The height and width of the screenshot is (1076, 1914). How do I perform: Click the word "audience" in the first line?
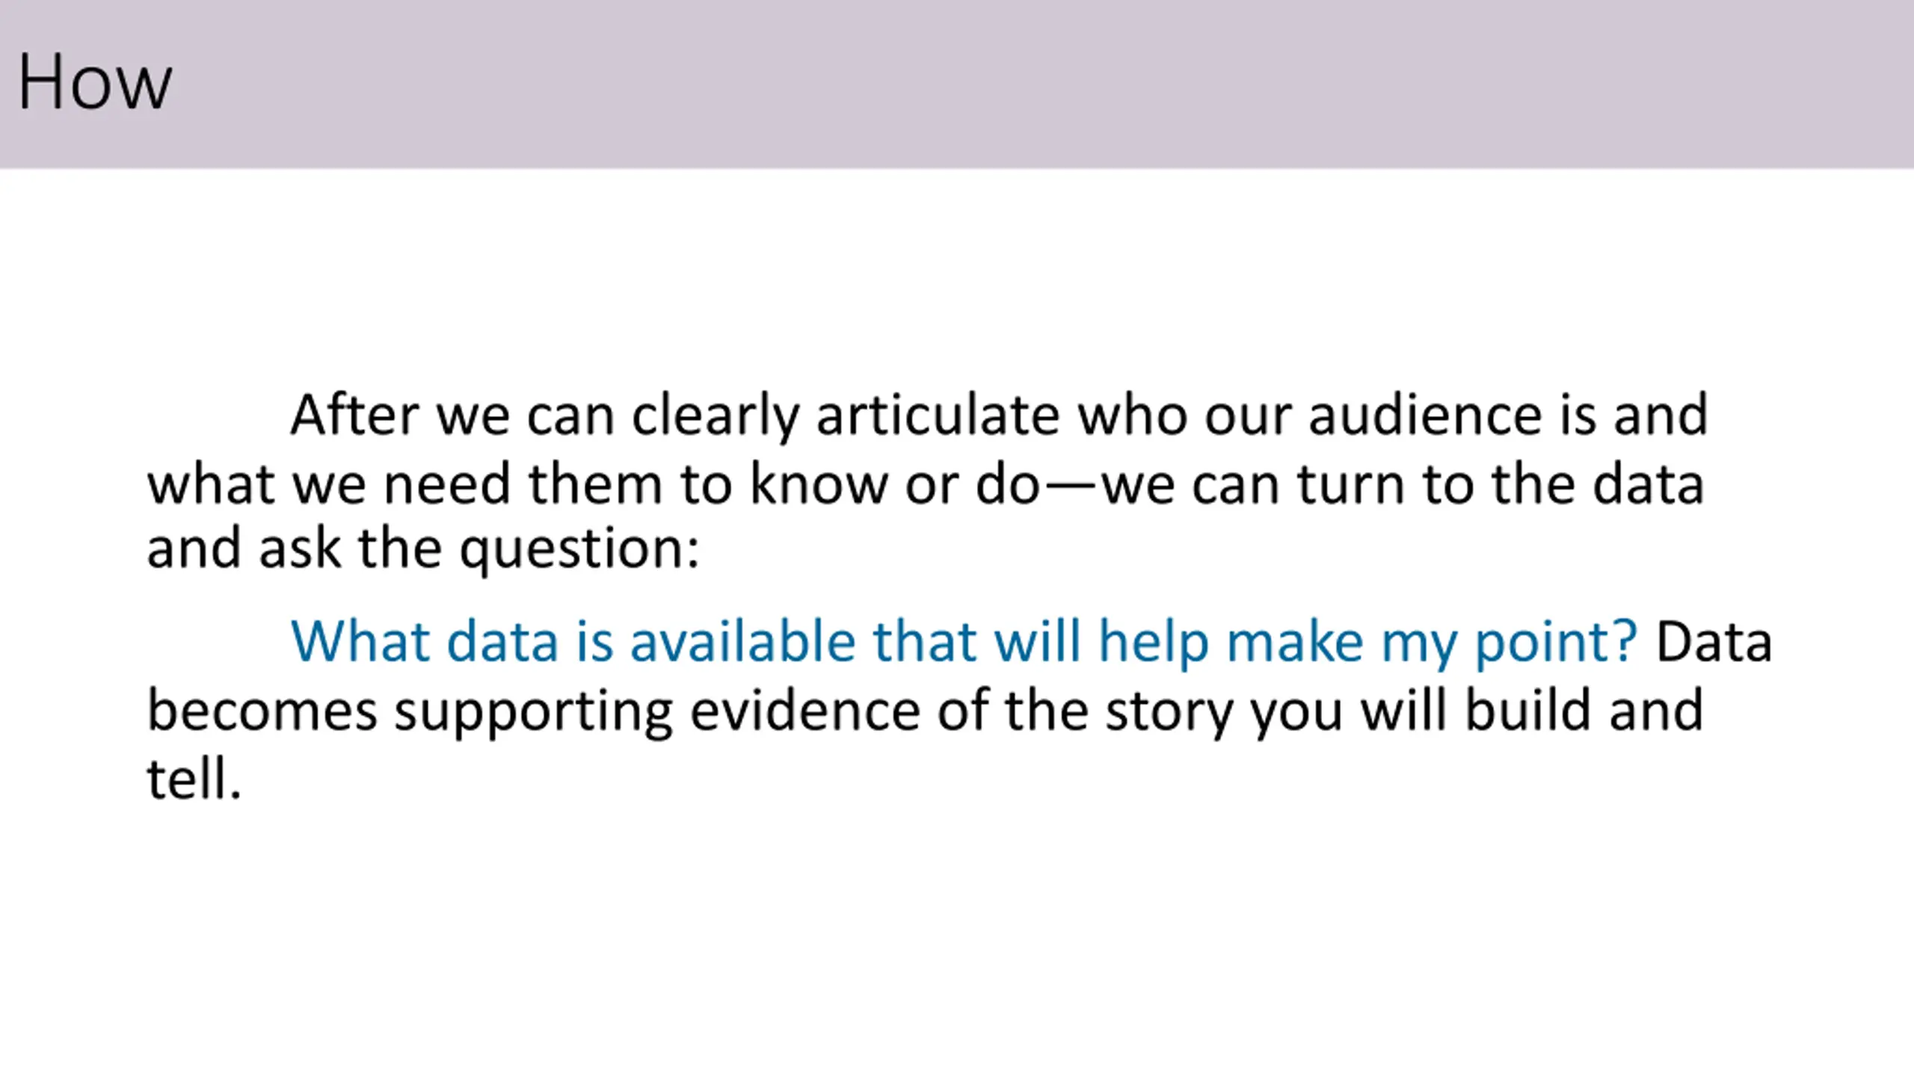tap(1425, 414)
